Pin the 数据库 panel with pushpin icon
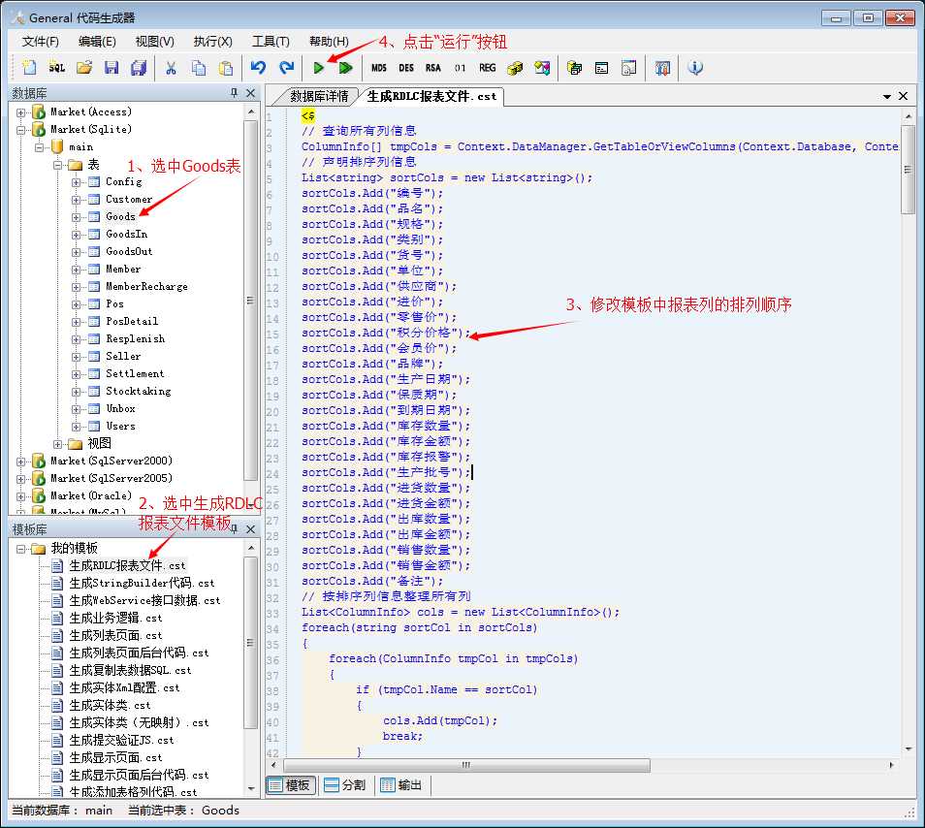The image size is (925, 828). pos(235,93)
